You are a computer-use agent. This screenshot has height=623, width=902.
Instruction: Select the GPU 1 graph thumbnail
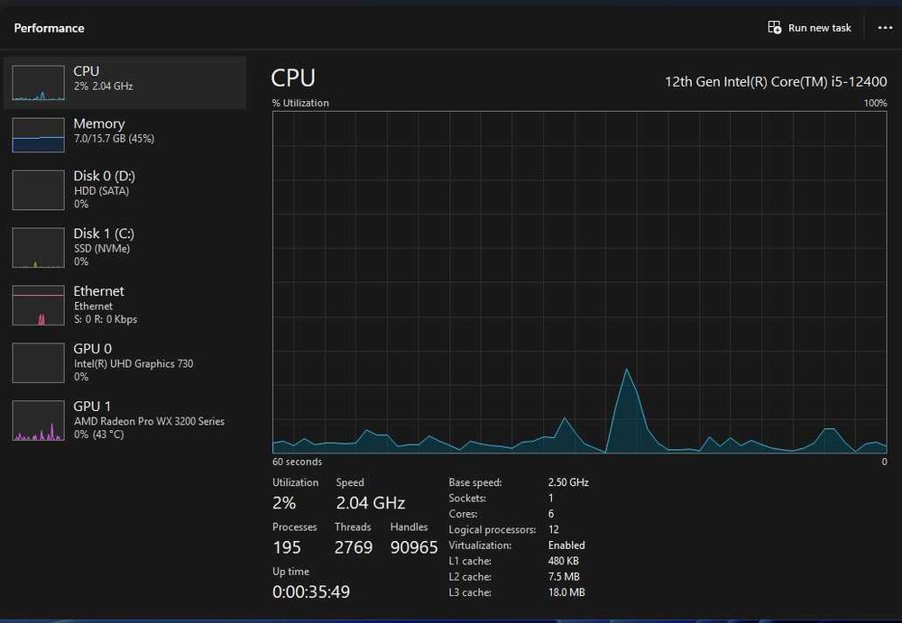coord(38,420)
